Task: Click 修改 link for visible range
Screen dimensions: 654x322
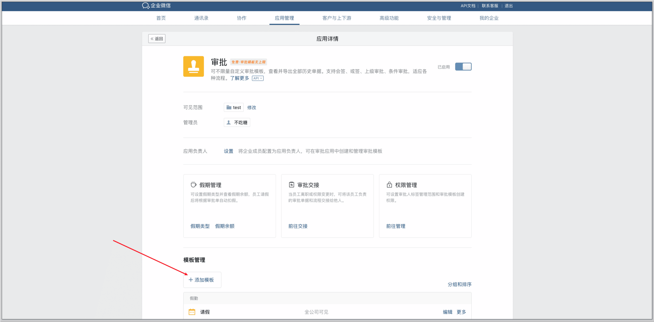Action: [251, 107]
